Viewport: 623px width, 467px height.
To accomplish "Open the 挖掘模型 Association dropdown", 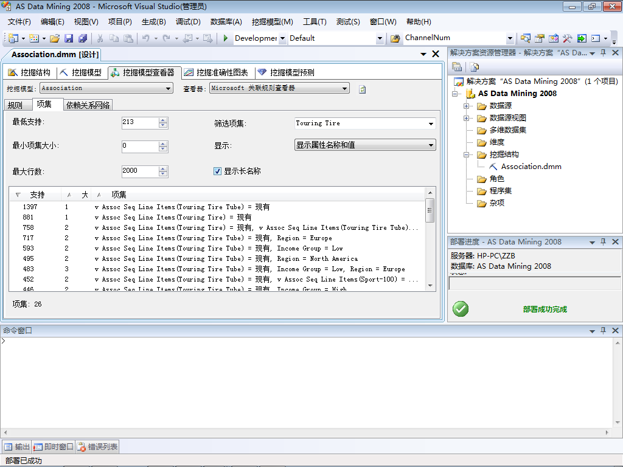I will coord(169,88).
